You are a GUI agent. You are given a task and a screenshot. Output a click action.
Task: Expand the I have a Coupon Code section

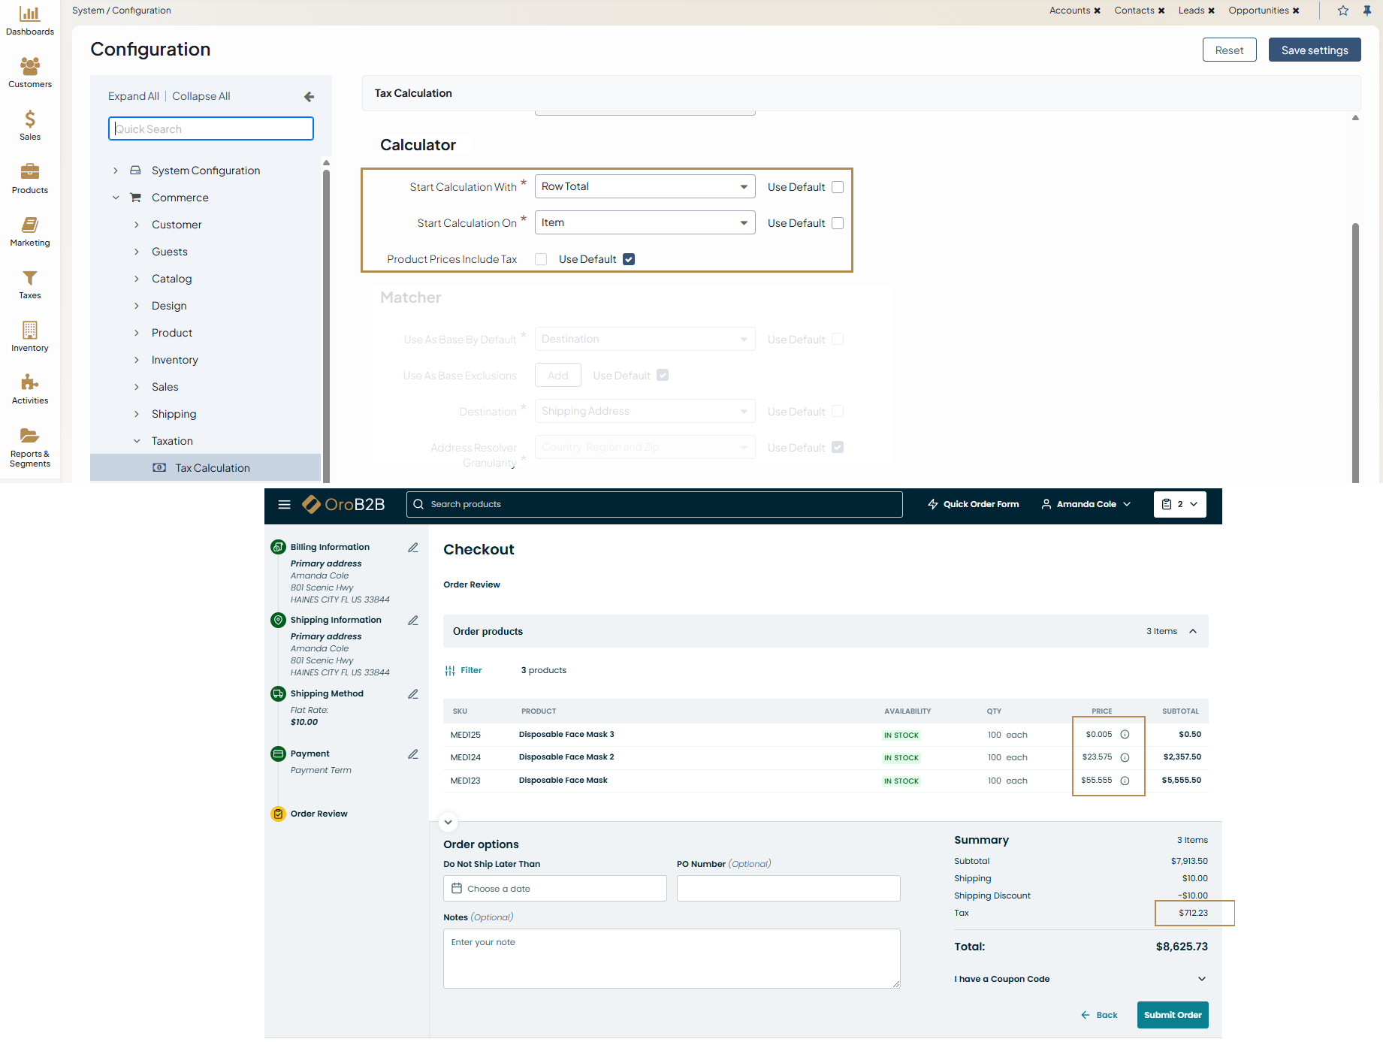pos(1201,979)
